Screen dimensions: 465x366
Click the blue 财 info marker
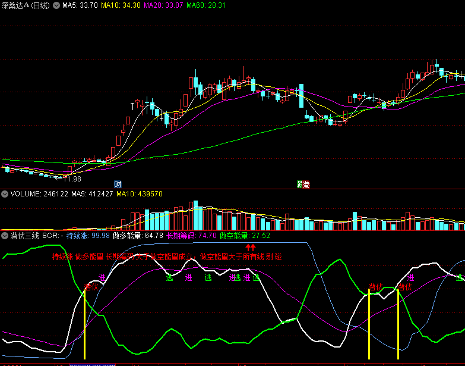pos(118,184)
